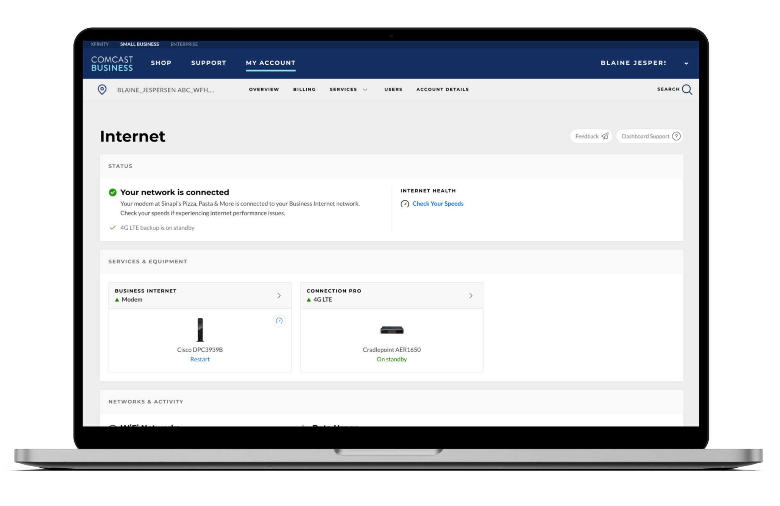The width and height of the screenshot is (780, 506).
Task: Click the location pin icon
Action: (x=102, y=90)
